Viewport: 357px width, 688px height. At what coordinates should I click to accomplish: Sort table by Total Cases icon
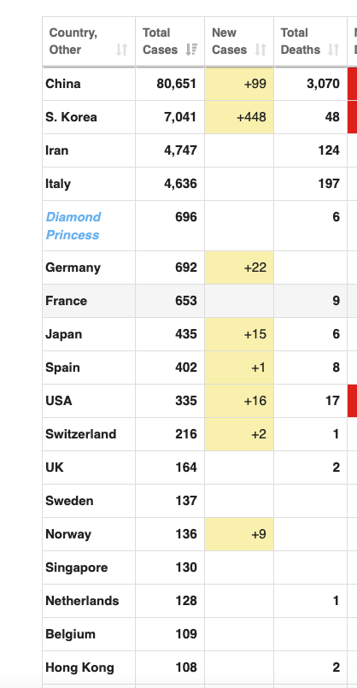coord(191,50)
